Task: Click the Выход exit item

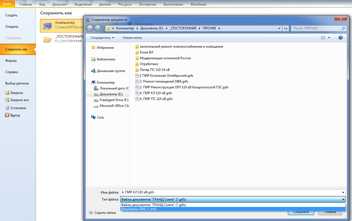Action: coord(15,115)
